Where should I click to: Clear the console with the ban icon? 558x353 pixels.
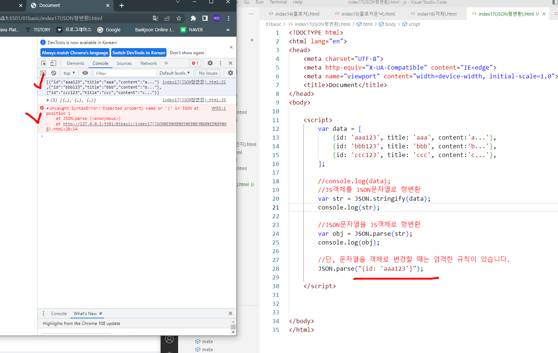pos(54,73)
